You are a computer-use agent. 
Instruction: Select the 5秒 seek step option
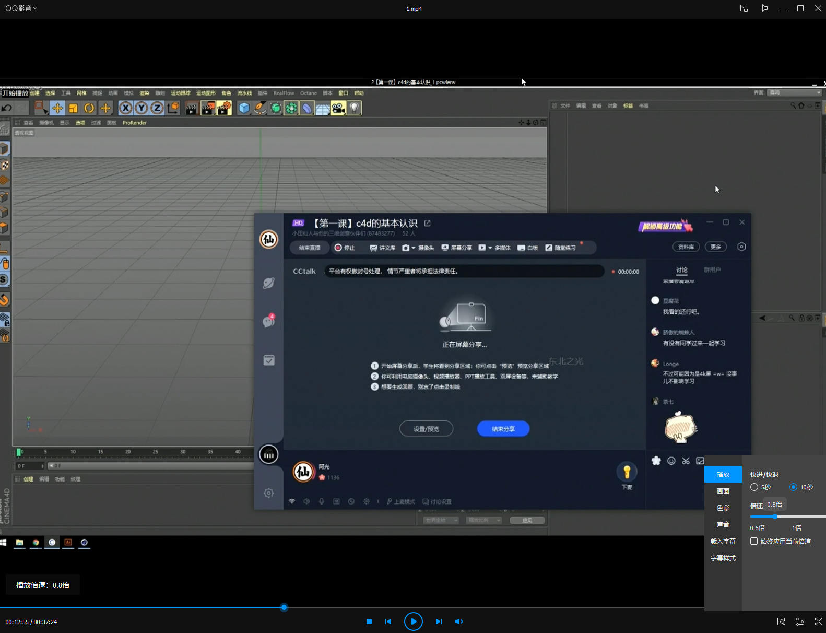click(754, 487)
